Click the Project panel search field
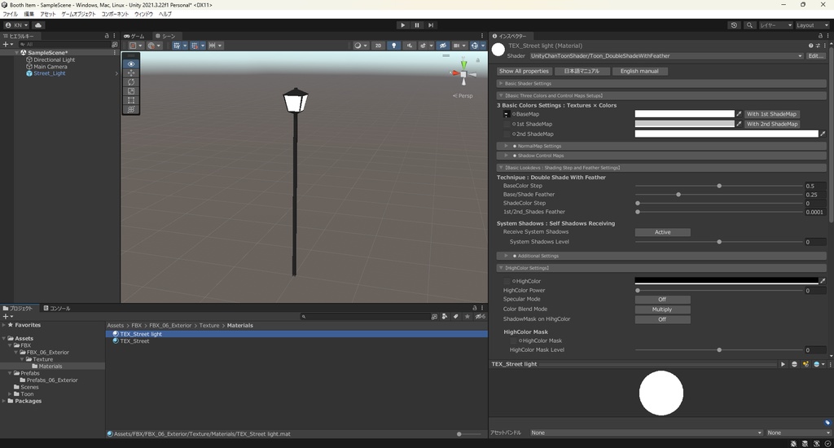Image resolution: width=834 pixels, height=448 pixels. [x=364, y=317]
